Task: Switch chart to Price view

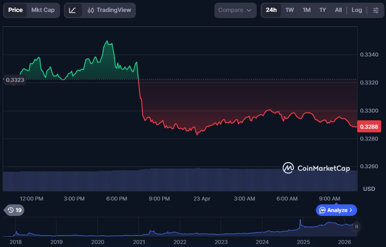Action: click(15, 10)
